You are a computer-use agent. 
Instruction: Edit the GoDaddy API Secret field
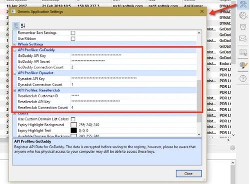pos(133,61)
